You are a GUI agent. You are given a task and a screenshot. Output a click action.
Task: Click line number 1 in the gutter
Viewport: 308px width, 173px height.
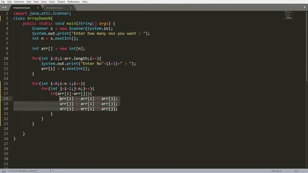point(7,13)
